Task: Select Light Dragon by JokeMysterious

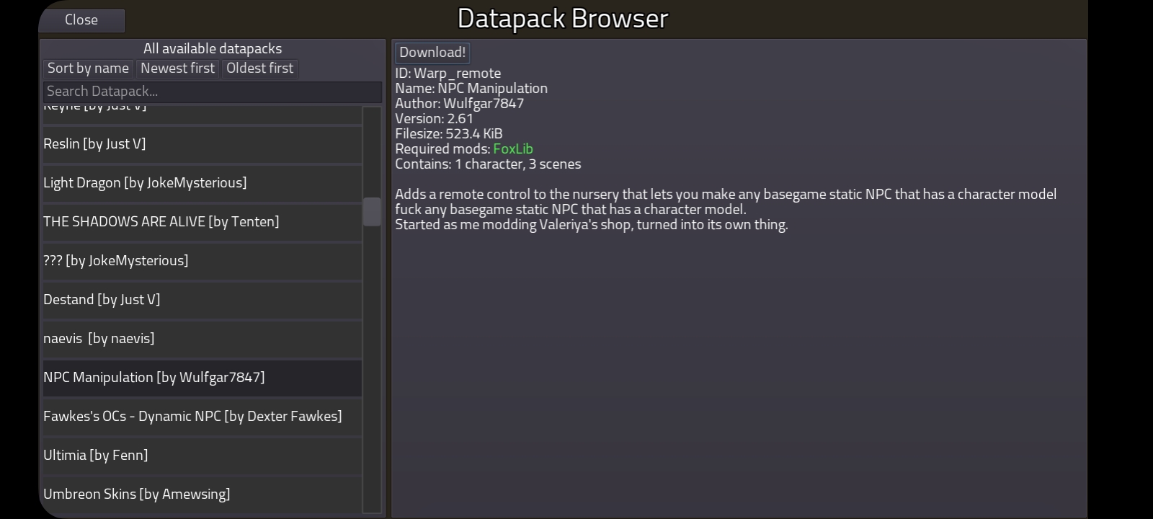Action: click(202, 183)
